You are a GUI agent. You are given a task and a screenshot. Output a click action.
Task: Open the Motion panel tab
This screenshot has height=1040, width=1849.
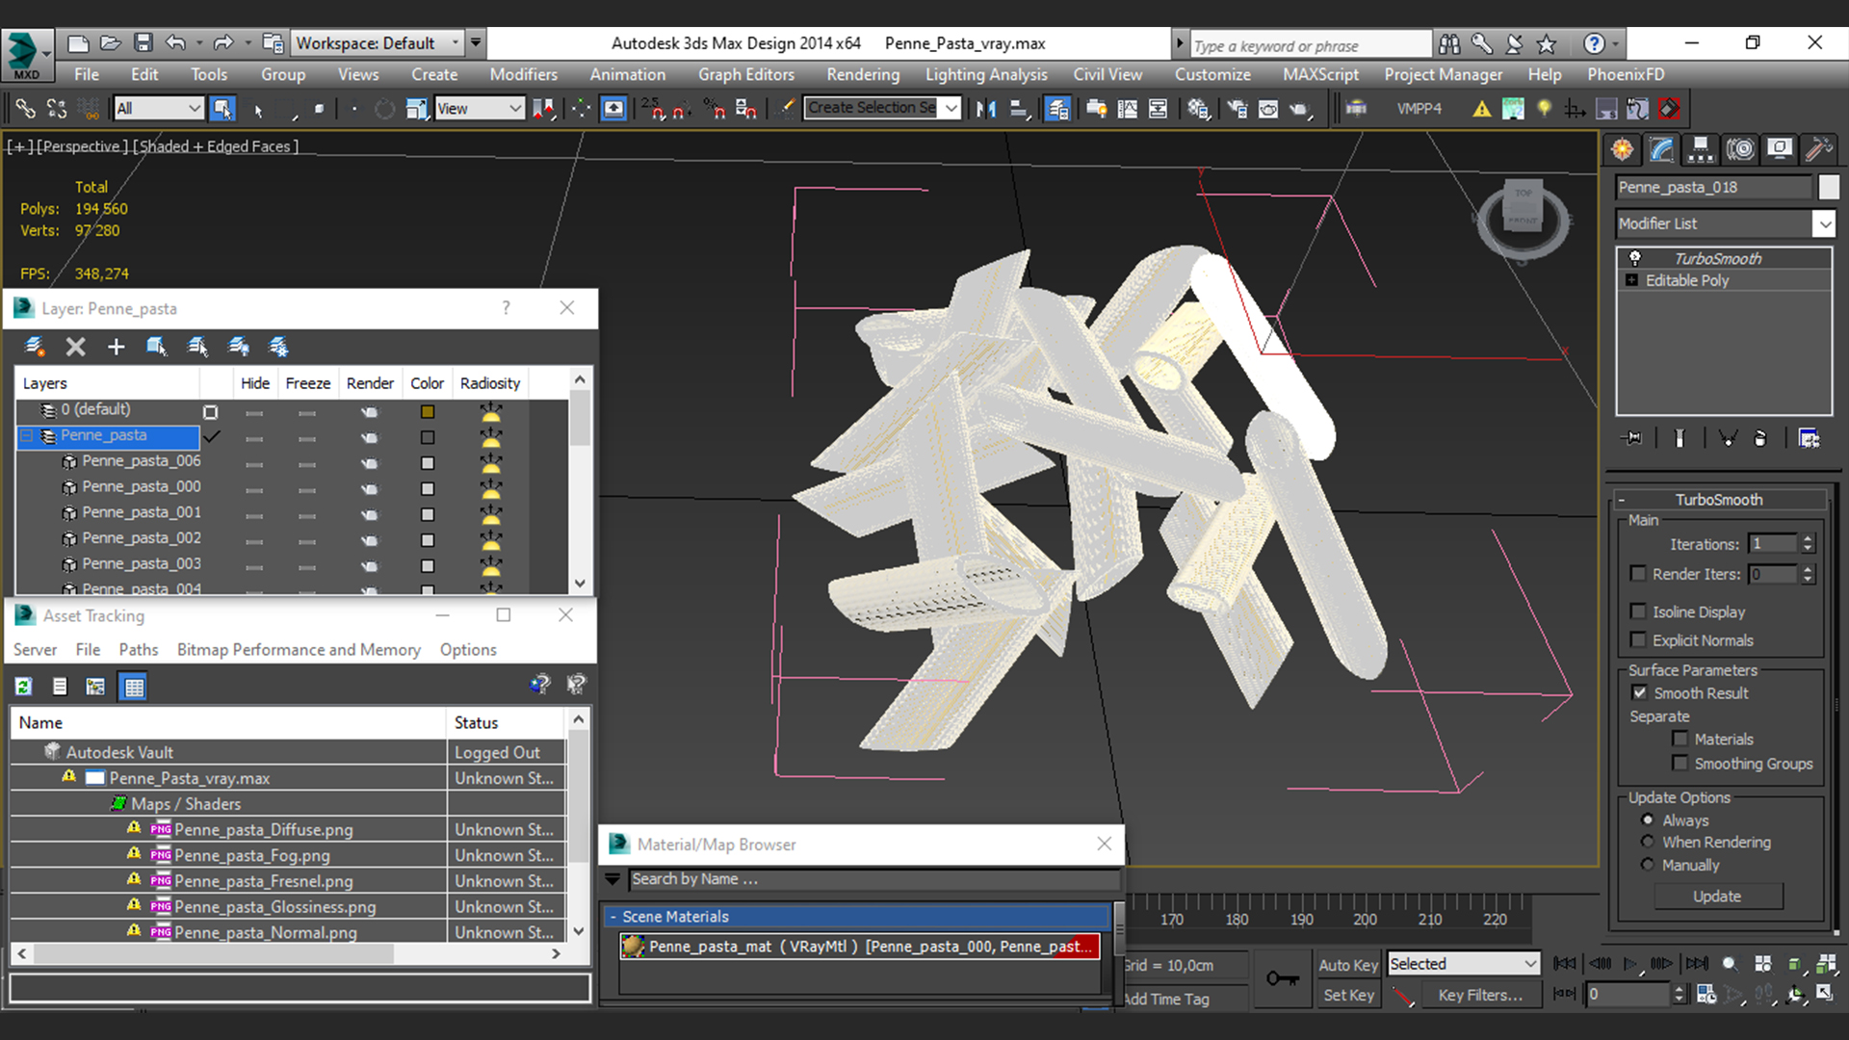(x=1740, y=149)
